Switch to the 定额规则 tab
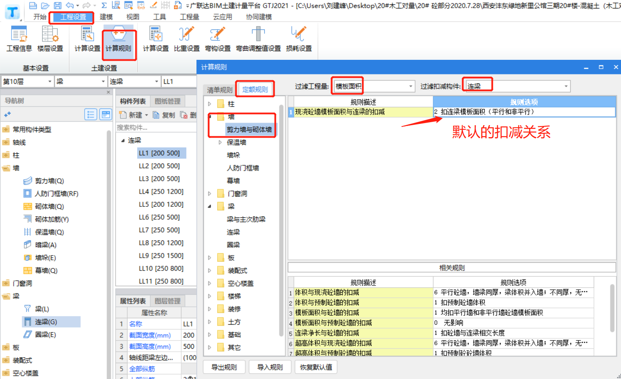The width and height of the screenshot is (621, 379). click(x=255, y=89)
